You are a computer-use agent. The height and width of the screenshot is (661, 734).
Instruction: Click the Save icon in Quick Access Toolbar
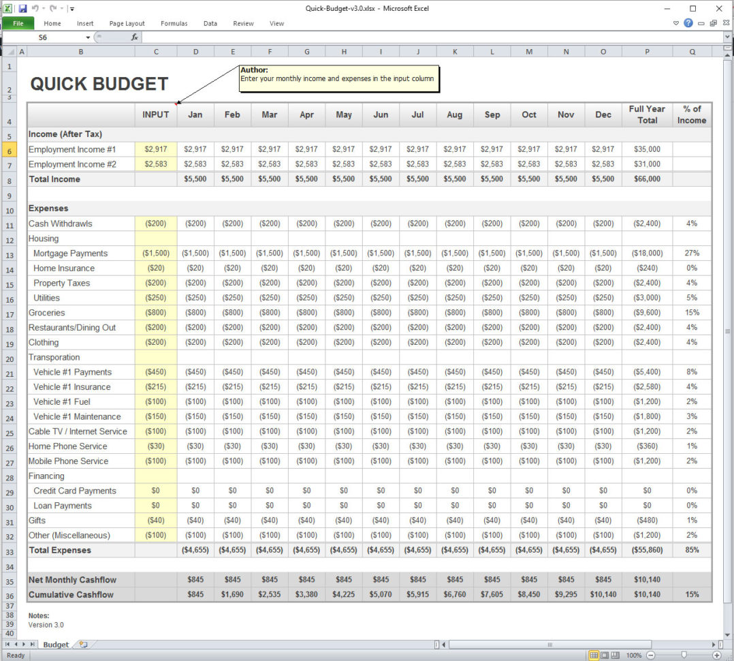point(22,8)
